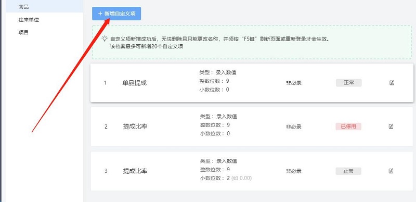This screenshot has height=202, width=416.
Task: Click 非必录 in row 2
Action: tap(294, 127)
